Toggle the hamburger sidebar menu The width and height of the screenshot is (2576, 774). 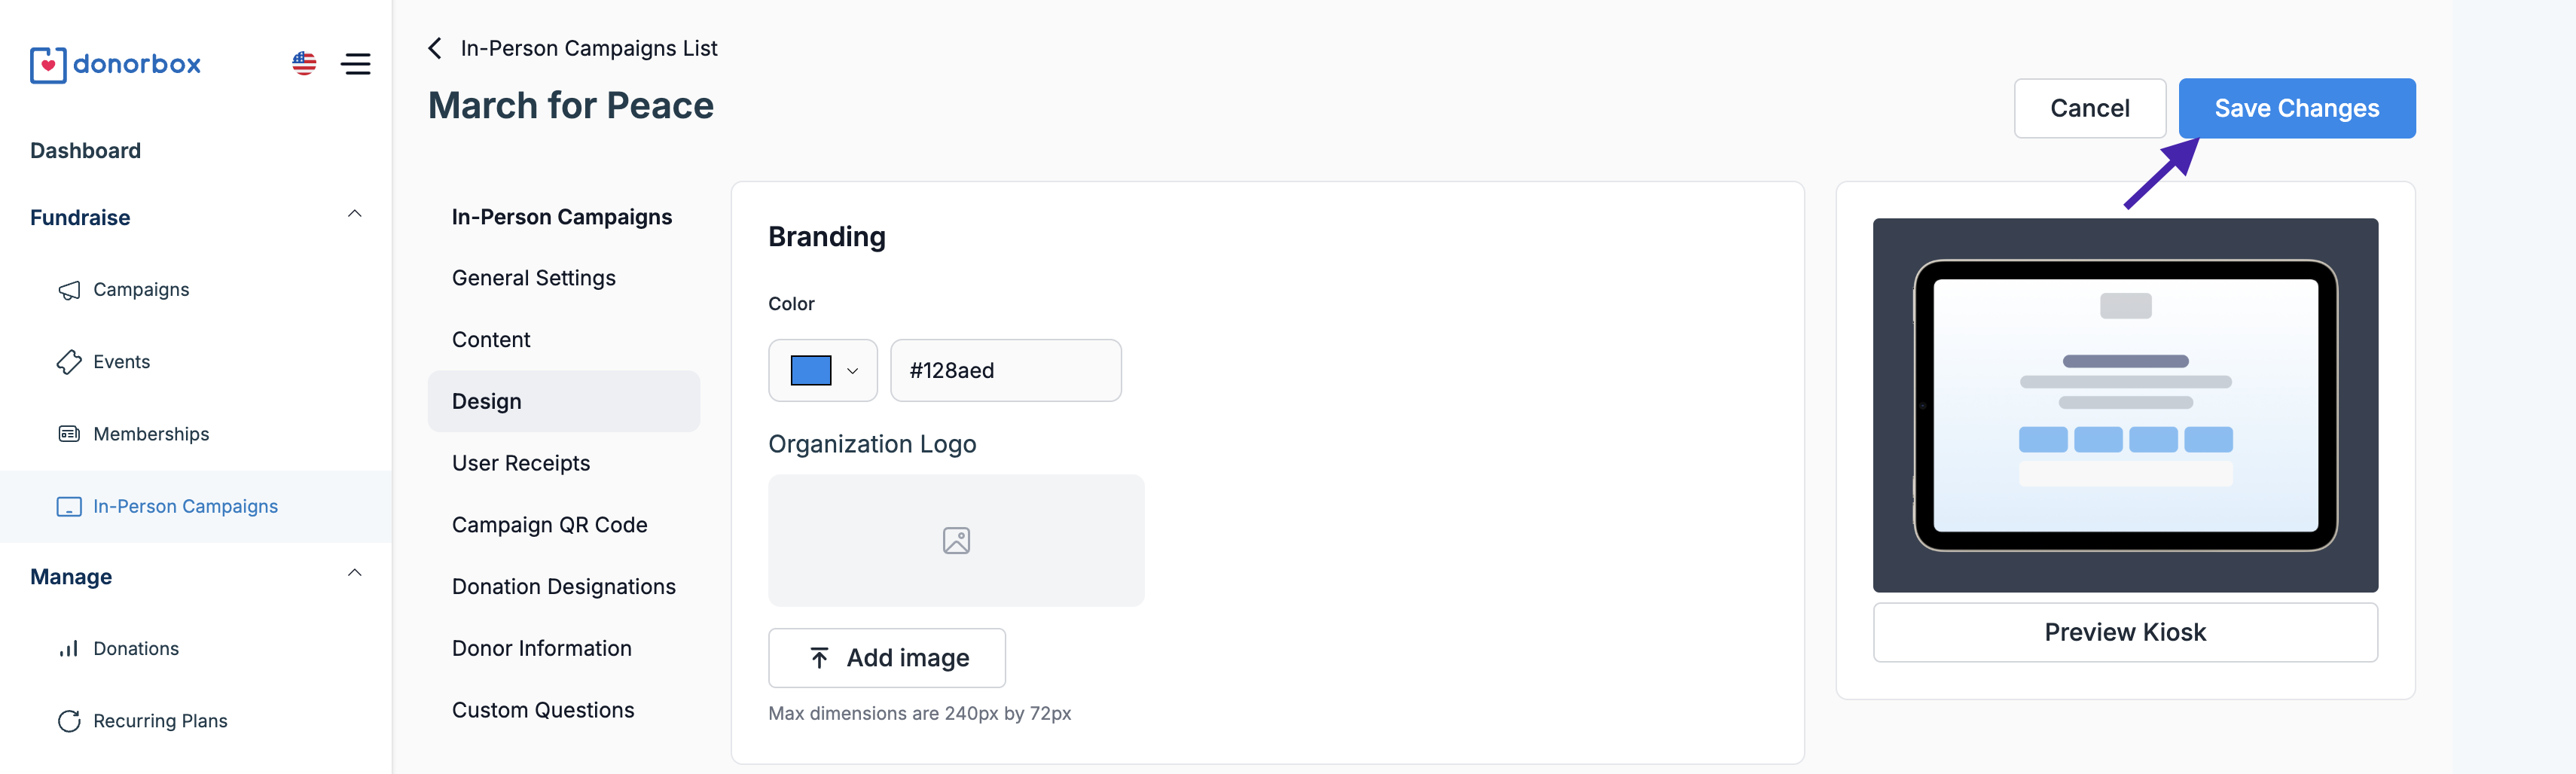click(x=355, y=64)
